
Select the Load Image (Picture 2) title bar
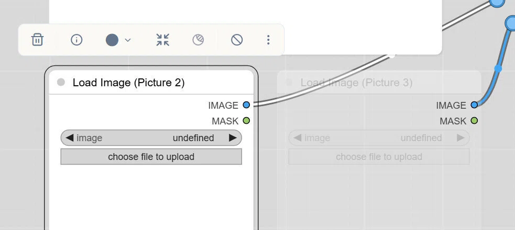(151, 82)
